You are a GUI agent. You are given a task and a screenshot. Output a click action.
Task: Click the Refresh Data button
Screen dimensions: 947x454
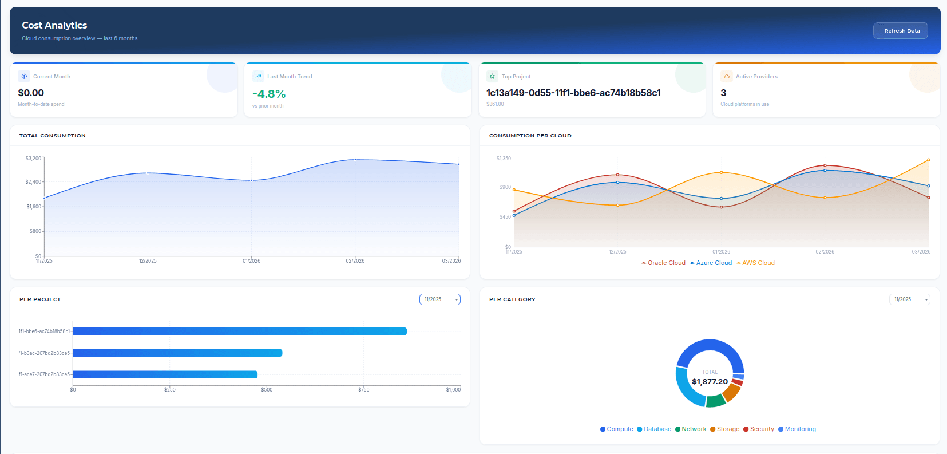tap(900, 31)
